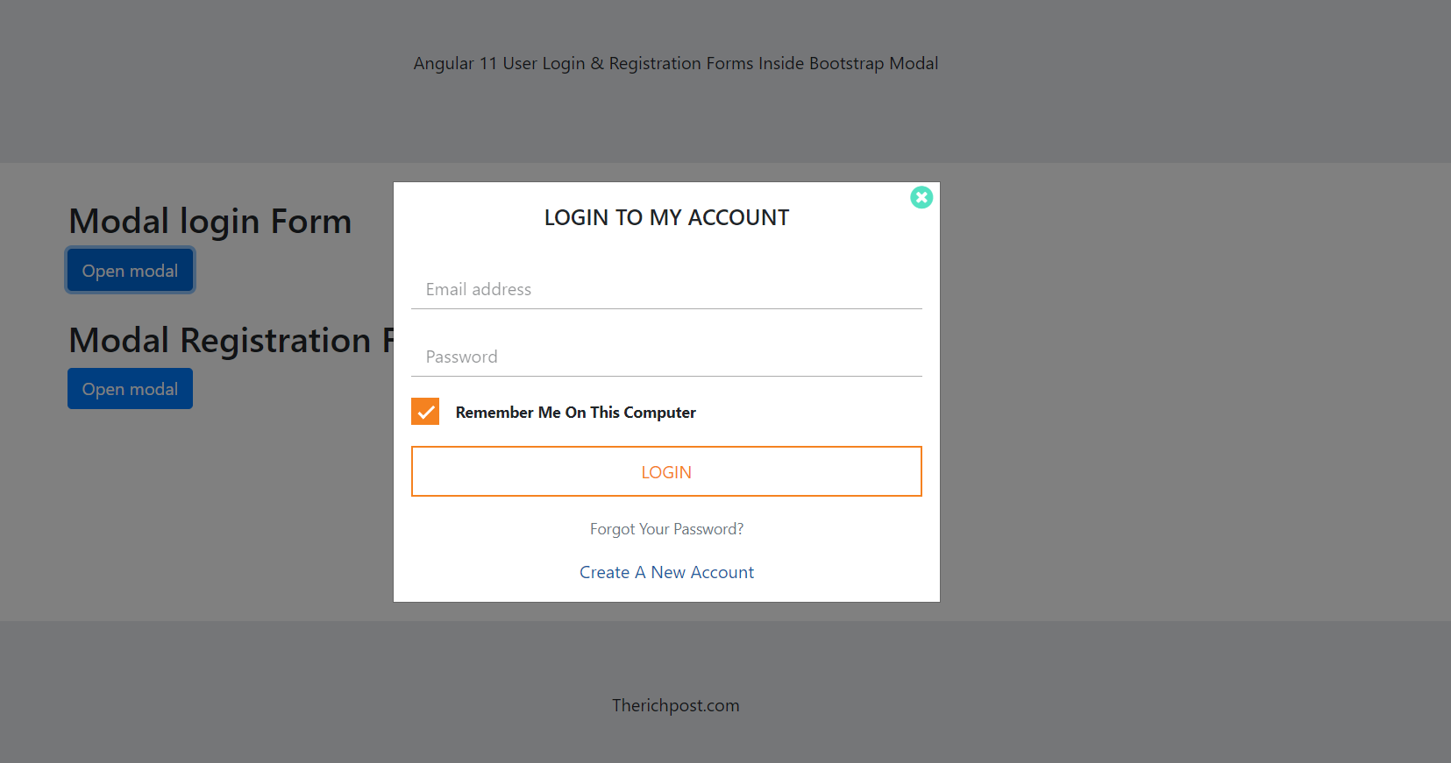The height and width of the screenshot is (763, 1451).
Task: Click the LOGIN TO MY ACCOUNT heading
Action: pyautogui.click(x=666, y=217)
